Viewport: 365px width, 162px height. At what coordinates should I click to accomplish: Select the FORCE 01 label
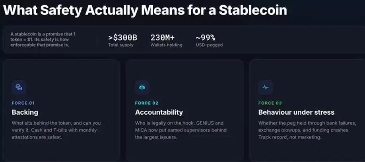coord(23,103)
